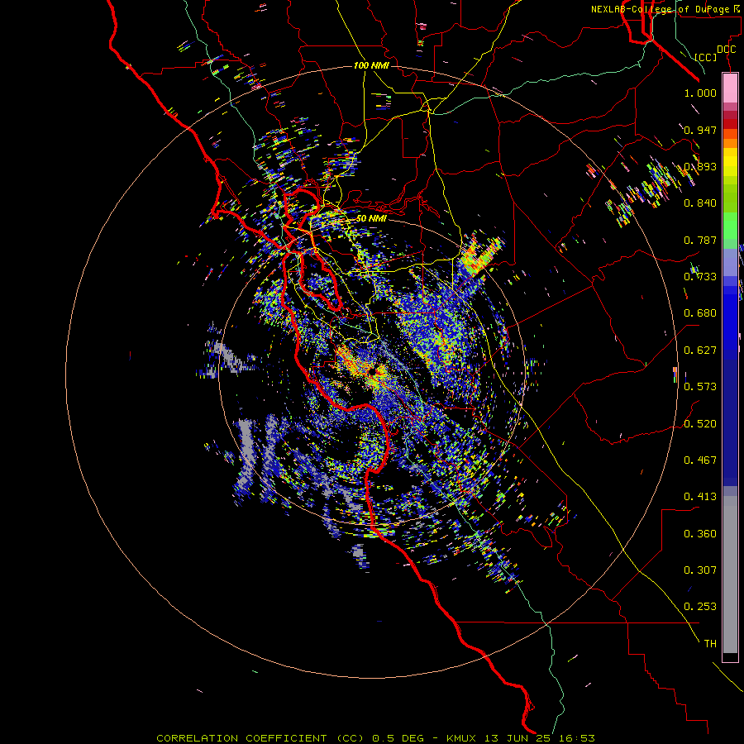The image size is (744, 744).
Task: Select the 0.680 legend value
Action: click(700, 313)
